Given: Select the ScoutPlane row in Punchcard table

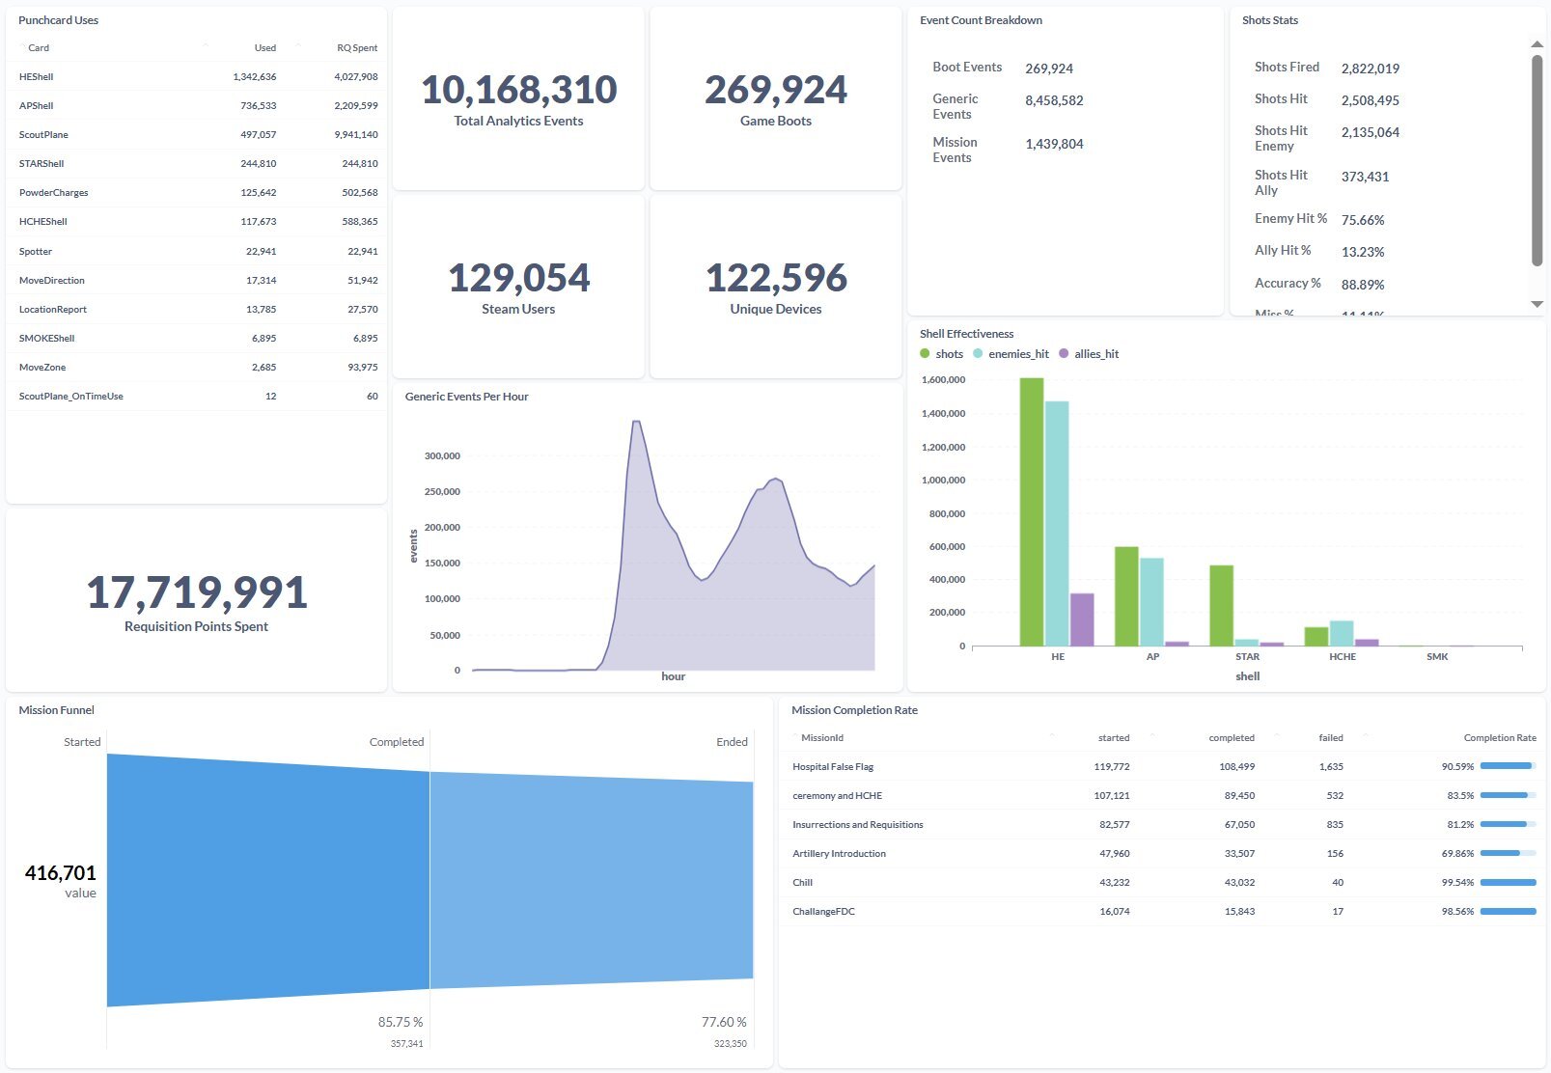Looking at the screenshot, I should coord(197,135).
